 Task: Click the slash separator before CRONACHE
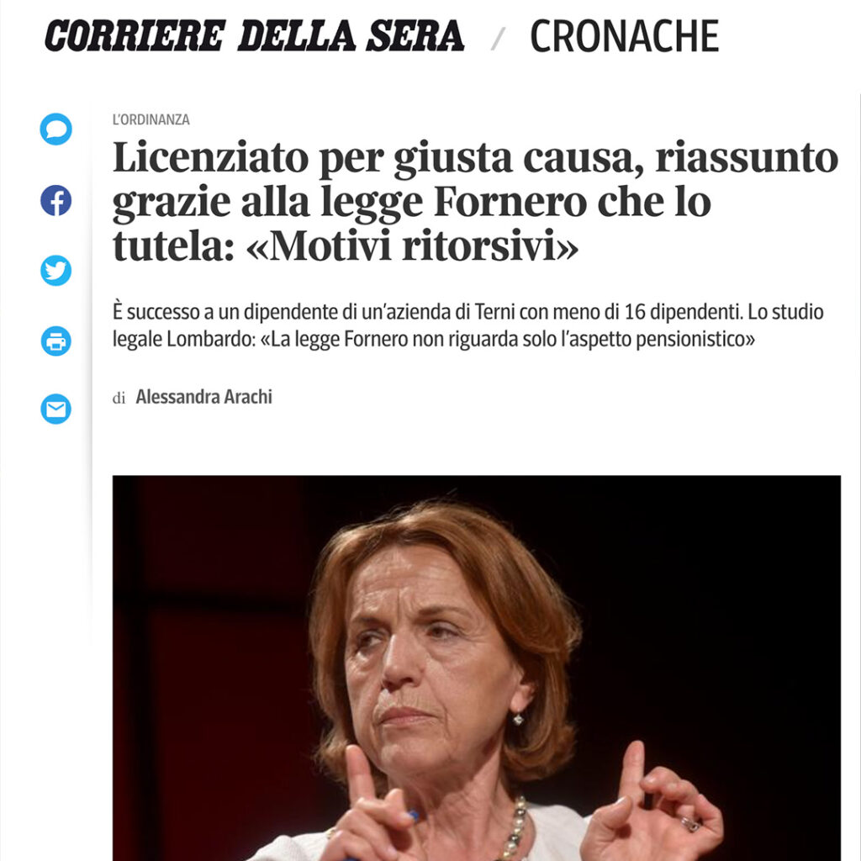(x=498, y=39)
